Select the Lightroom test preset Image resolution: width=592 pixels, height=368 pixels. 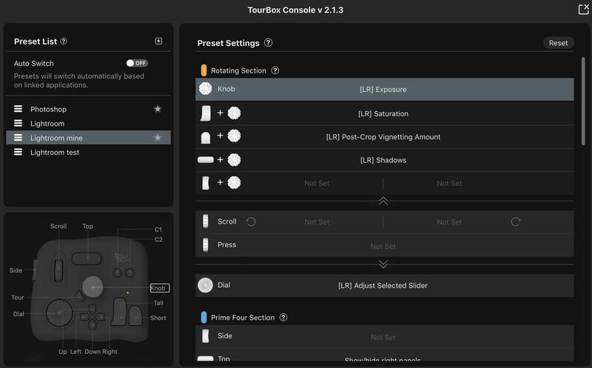point(55,153)
